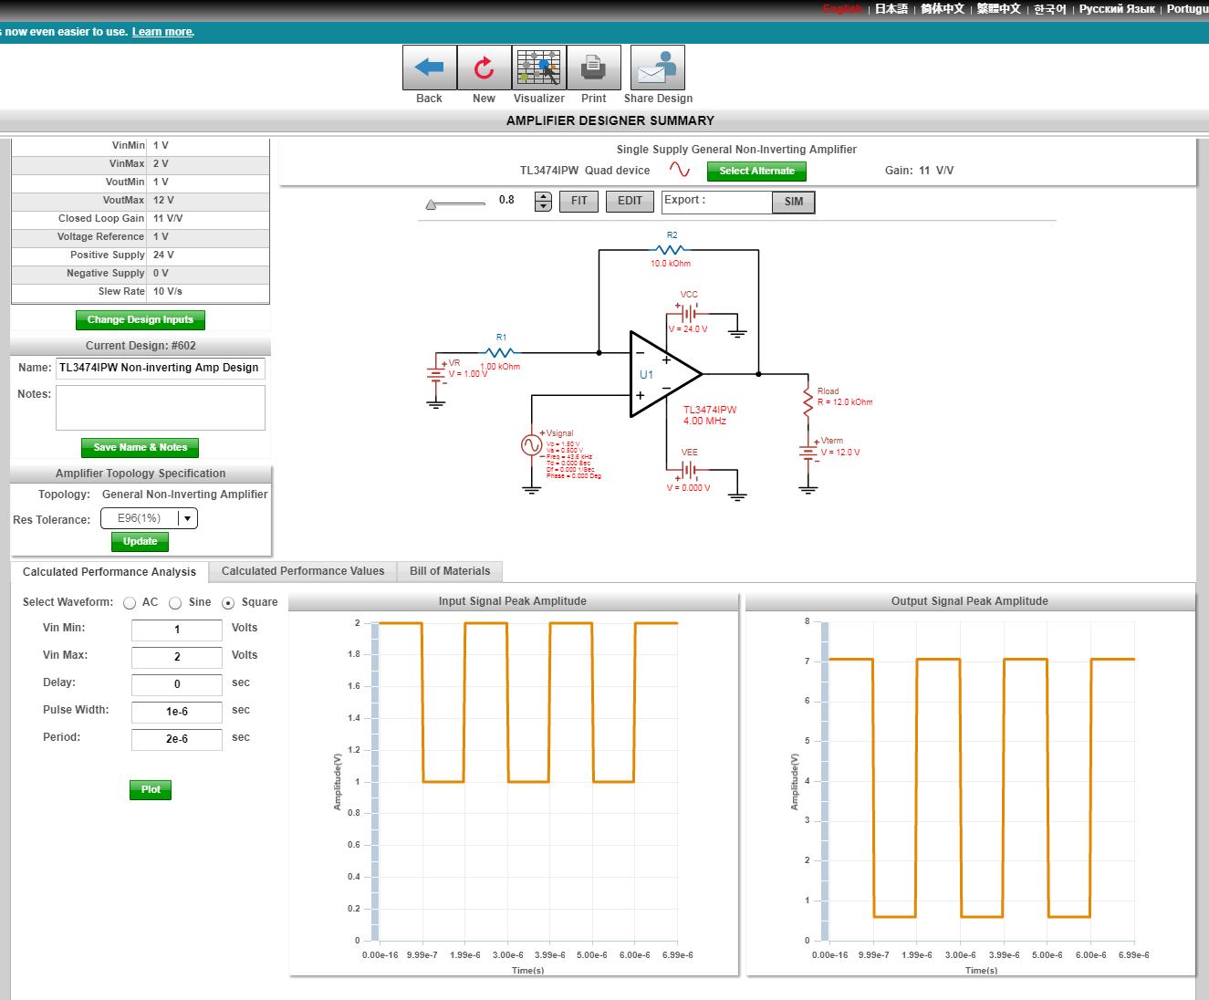Click the Closed Loop Gain value 11 V/V
Screen dimensions: 1209x1000
tap(168, 219)
